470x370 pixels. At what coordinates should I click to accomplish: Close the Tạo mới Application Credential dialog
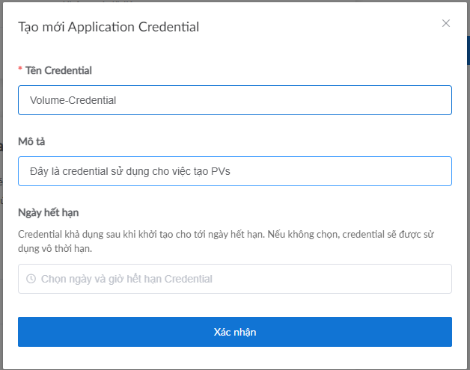tap(446, 23)
